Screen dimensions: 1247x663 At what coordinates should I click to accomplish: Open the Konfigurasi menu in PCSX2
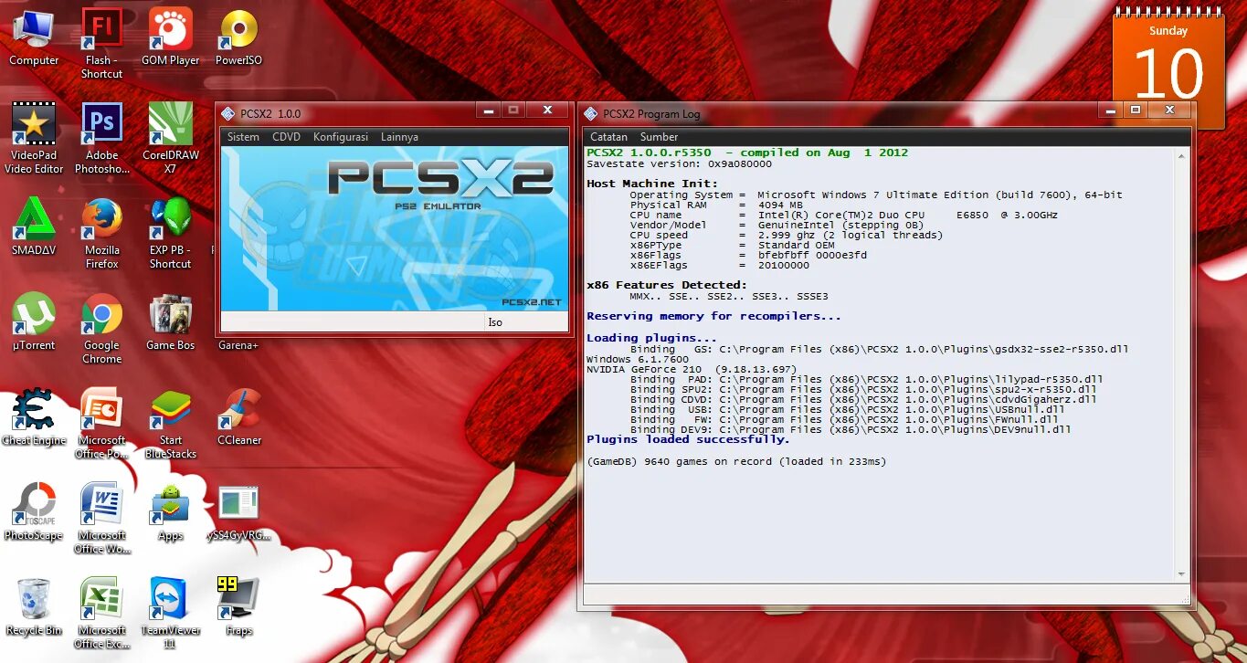click(x=341, y=137)
